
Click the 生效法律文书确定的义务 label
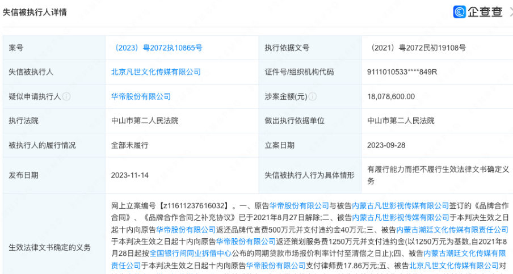(x=50, y=247)
